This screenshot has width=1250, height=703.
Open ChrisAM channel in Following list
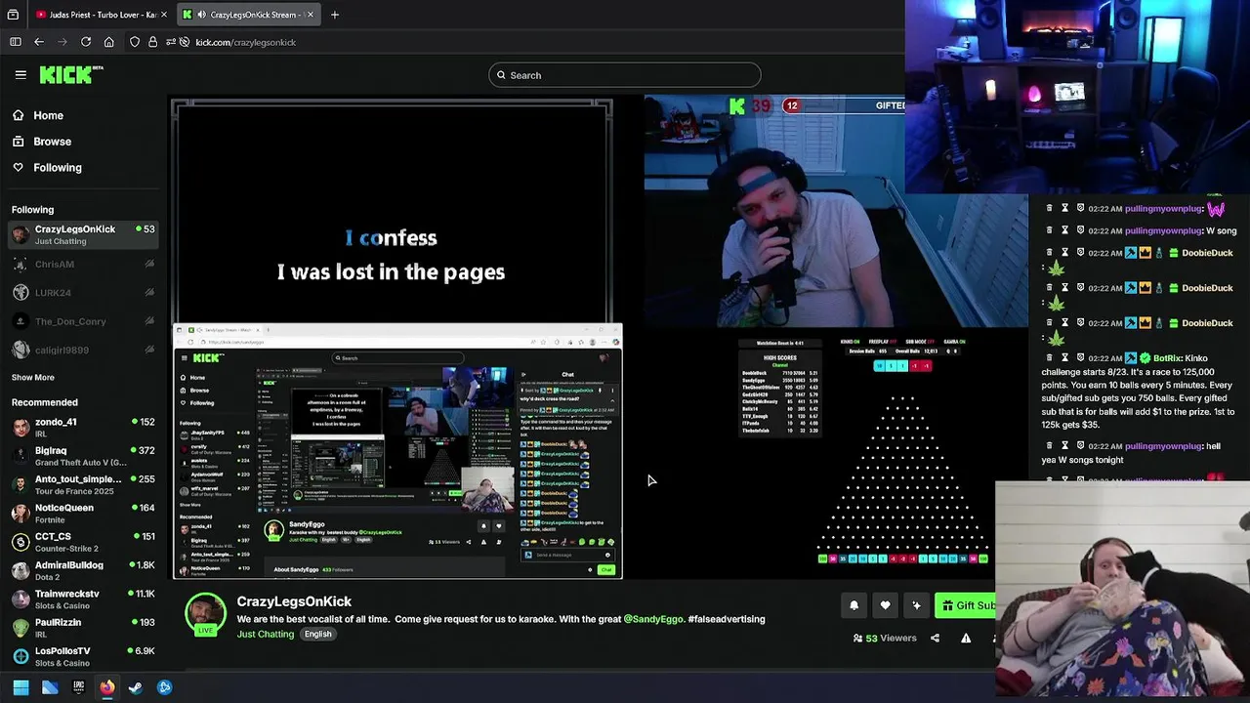coord(83,265)
